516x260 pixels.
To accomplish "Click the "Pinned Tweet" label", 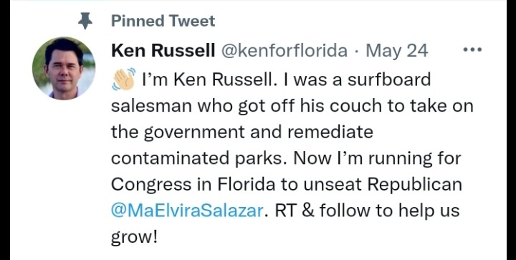I will pyautogui.click(x=163, y=21).
